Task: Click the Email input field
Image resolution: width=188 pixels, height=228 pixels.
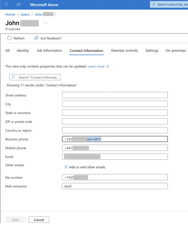Action: pos(115,157)
